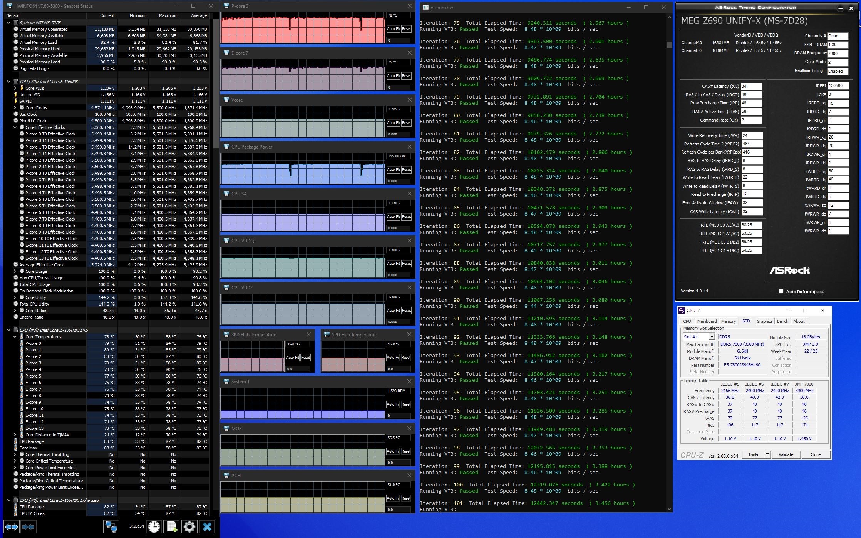Open the Mainboard tab in CPU-Z
Viewport: 861px width, 538px height.
pyautogui.click(x=707, y=321)
